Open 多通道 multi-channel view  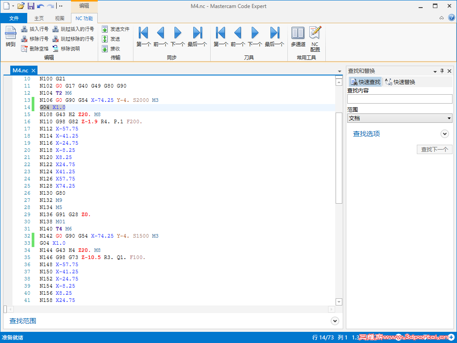(298, 37)
